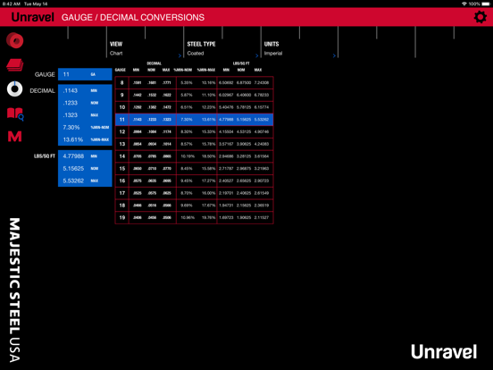Viewport: 493px width, 370px height.
Task: Click the 19.76% cell in gauge 19 row
Action: pyautogui.click(x=208, y=218)
